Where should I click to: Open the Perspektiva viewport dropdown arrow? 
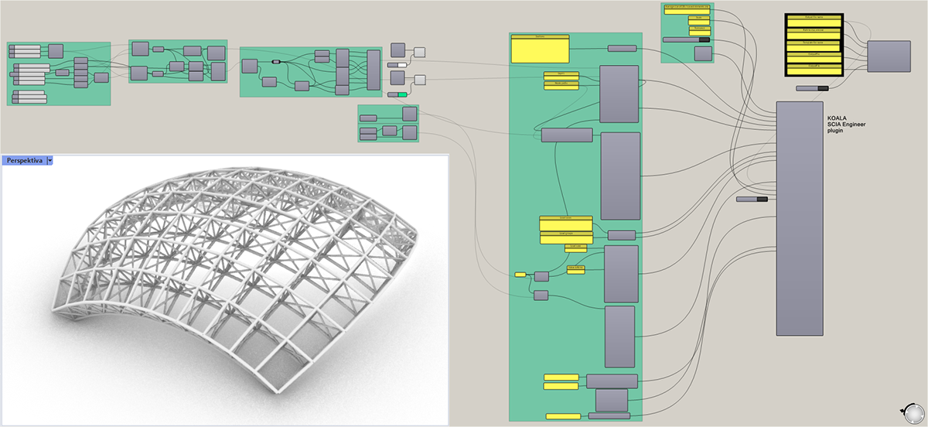coord(50,161)
